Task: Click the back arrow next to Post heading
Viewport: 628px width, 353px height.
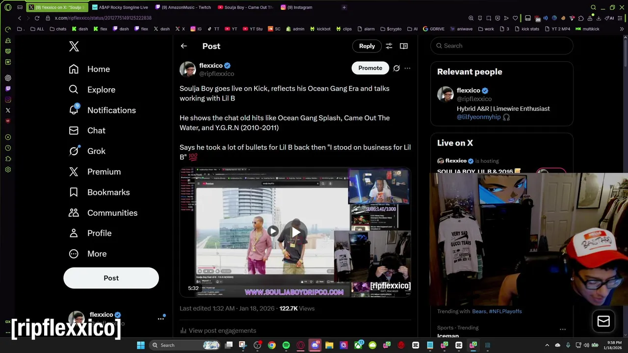Action: (x=183, y=46)
